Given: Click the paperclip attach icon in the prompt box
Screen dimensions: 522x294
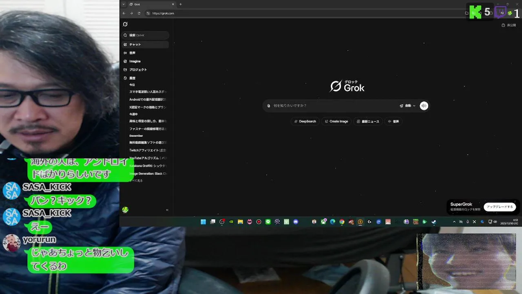Looking at the screenshot, I should [269, 106].
